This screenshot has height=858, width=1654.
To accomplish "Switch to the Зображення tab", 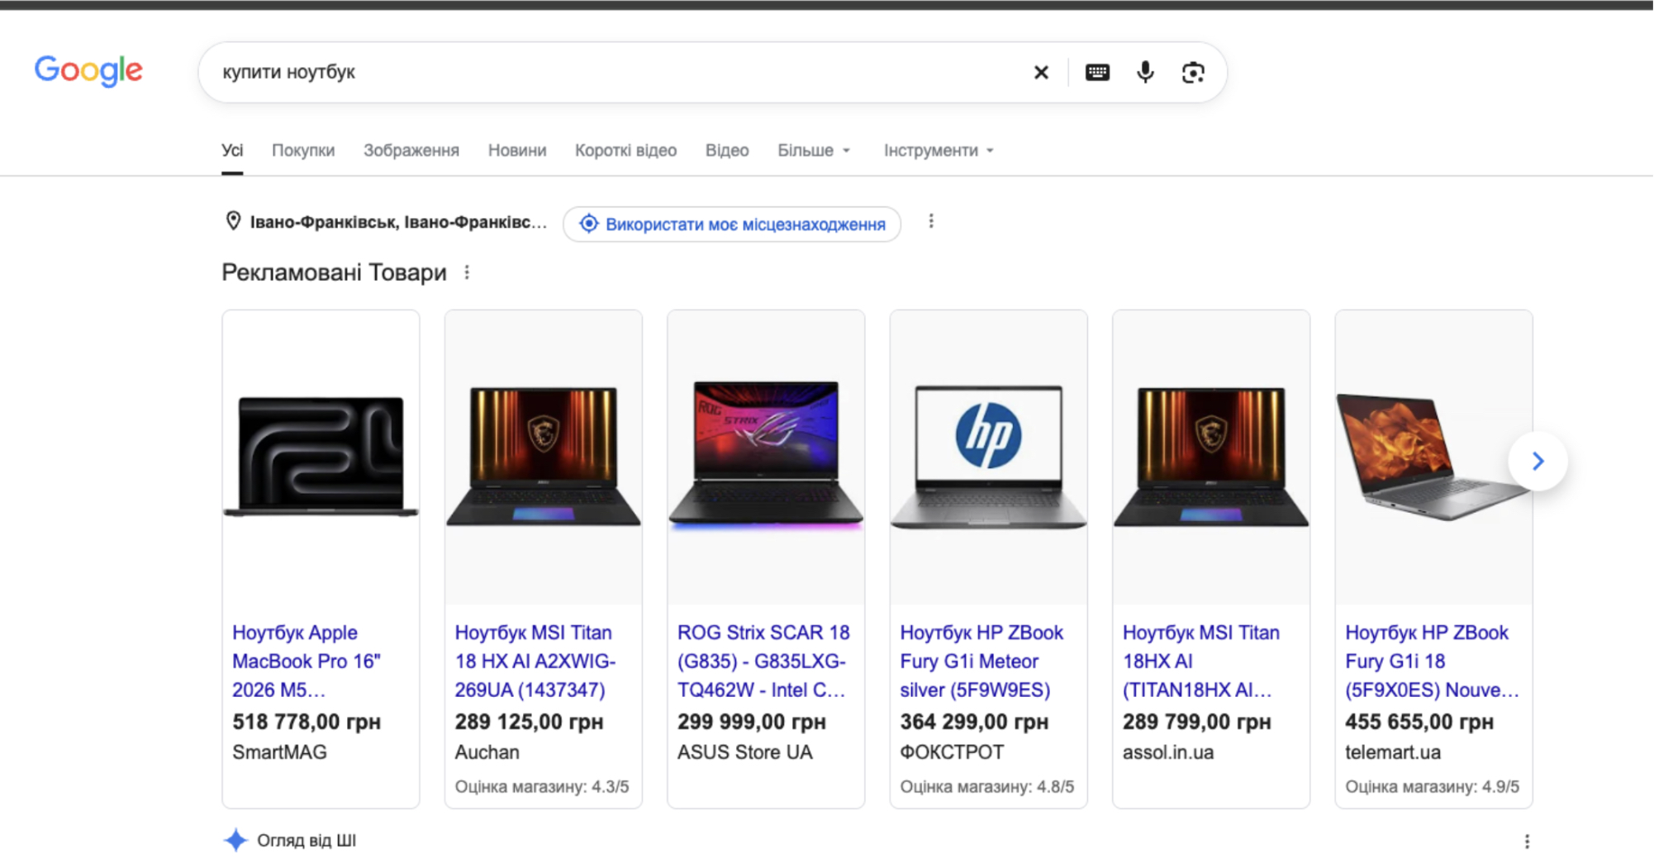I will (411, 150).
